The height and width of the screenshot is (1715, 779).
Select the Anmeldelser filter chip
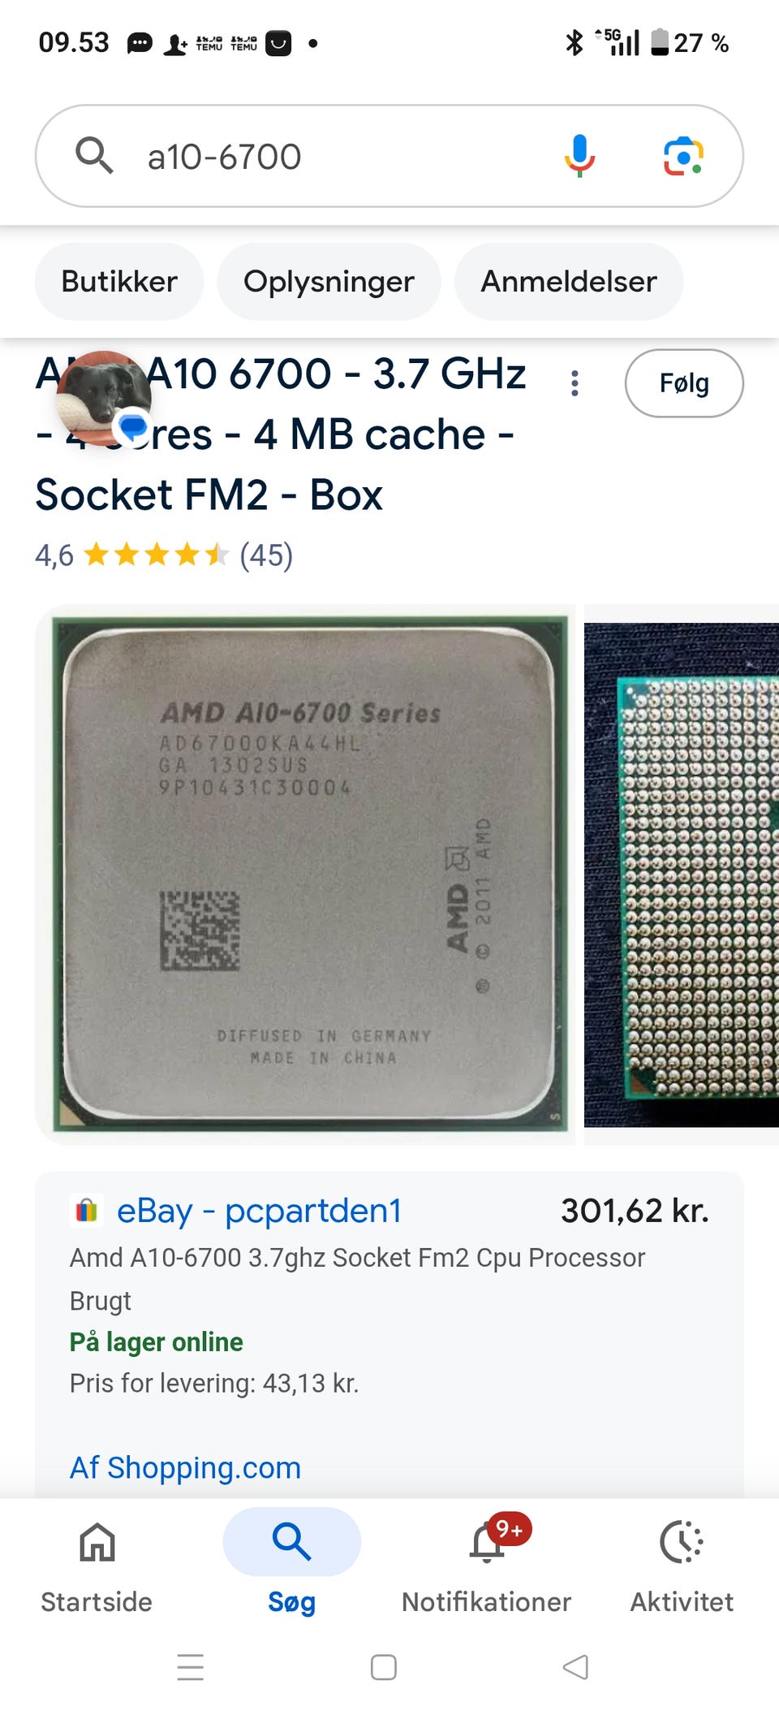click(569, 282)
